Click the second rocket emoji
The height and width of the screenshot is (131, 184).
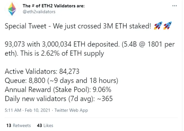pos(167,26)
